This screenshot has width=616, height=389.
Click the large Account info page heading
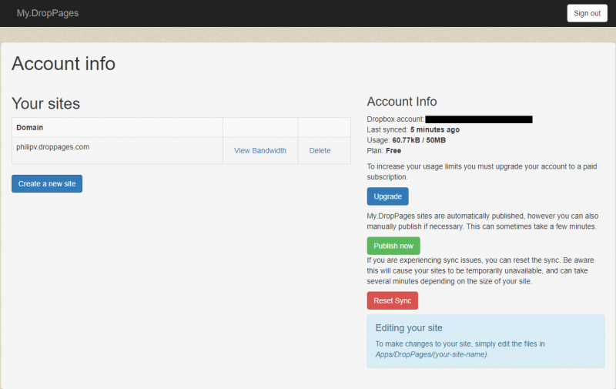[64, 63]
